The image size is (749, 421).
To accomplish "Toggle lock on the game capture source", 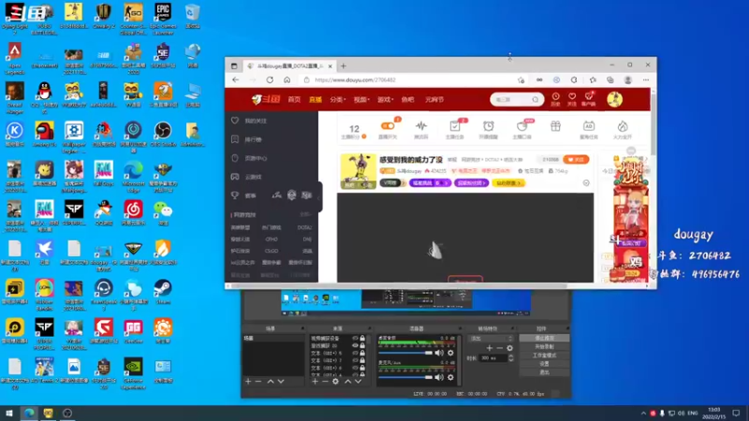I will point(362,345).
